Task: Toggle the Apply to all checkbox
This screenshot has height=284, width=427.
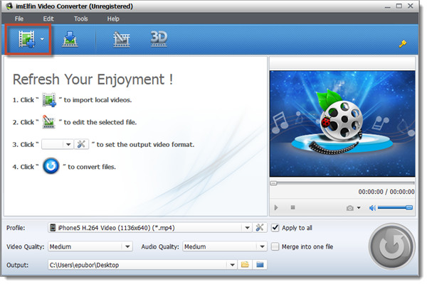Action: (x=275, y=228)
